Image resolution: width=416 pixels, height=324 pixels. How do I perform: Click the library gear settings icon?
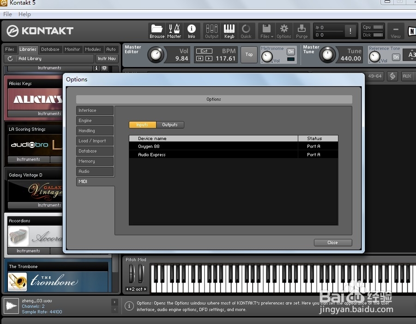click(x=104, y=68)
